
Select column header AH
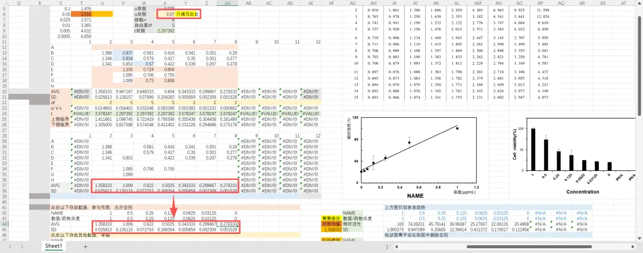point(373,3)
